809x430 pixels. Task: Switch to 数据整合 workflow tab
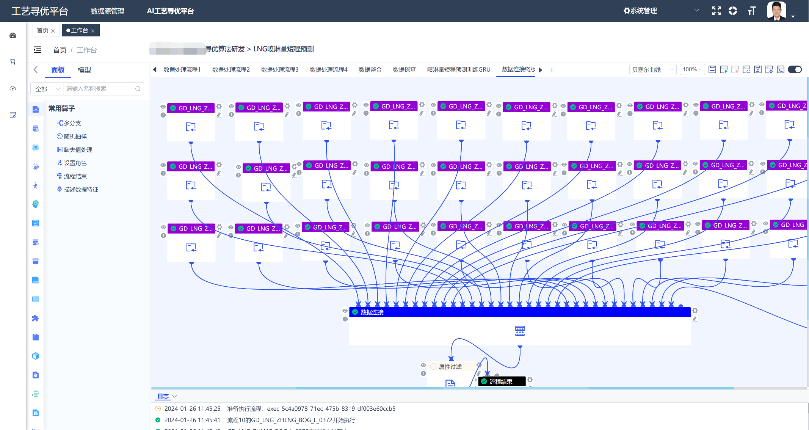370,69
